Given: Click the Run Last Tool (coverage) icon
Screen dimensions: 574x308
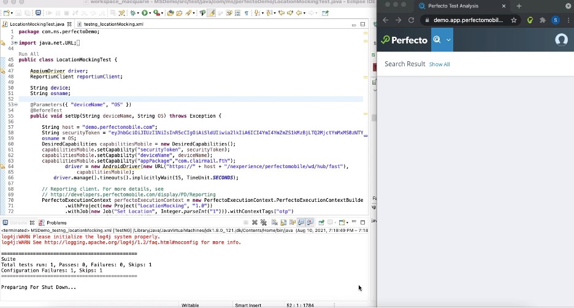Looking at the screenshot, I should 156,13.
